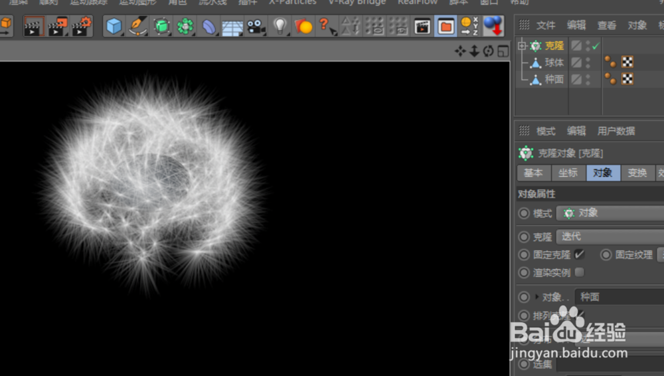The width and height of the screenshot is (664, 376).
Task: Click phong tag on 种面 row
Action: click(x=610, y=79)
